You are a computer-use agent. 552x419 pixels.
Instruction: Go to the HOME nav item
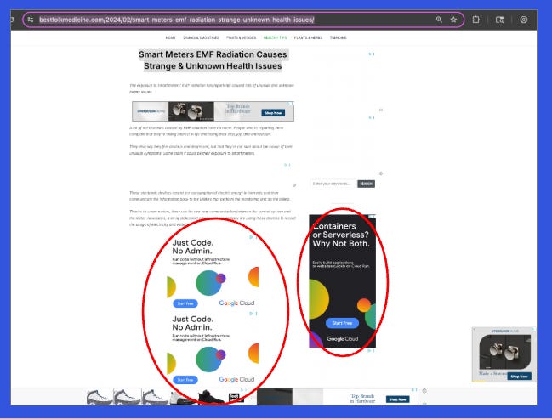click(170, 37)
